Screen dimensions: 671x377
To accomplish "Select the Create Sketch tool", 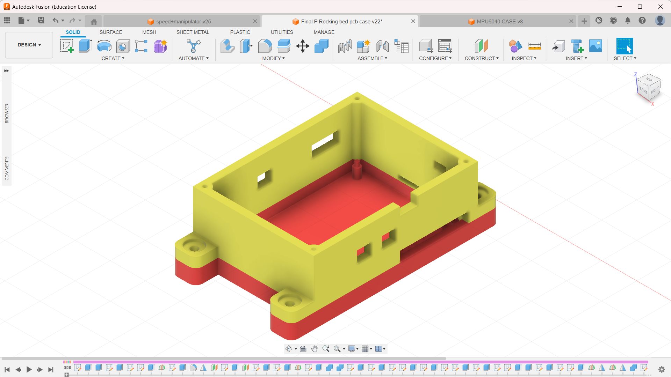I will 66,46.
